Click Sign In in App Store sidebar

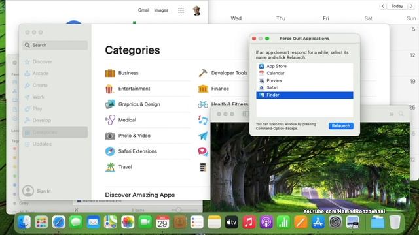point(44,191)
